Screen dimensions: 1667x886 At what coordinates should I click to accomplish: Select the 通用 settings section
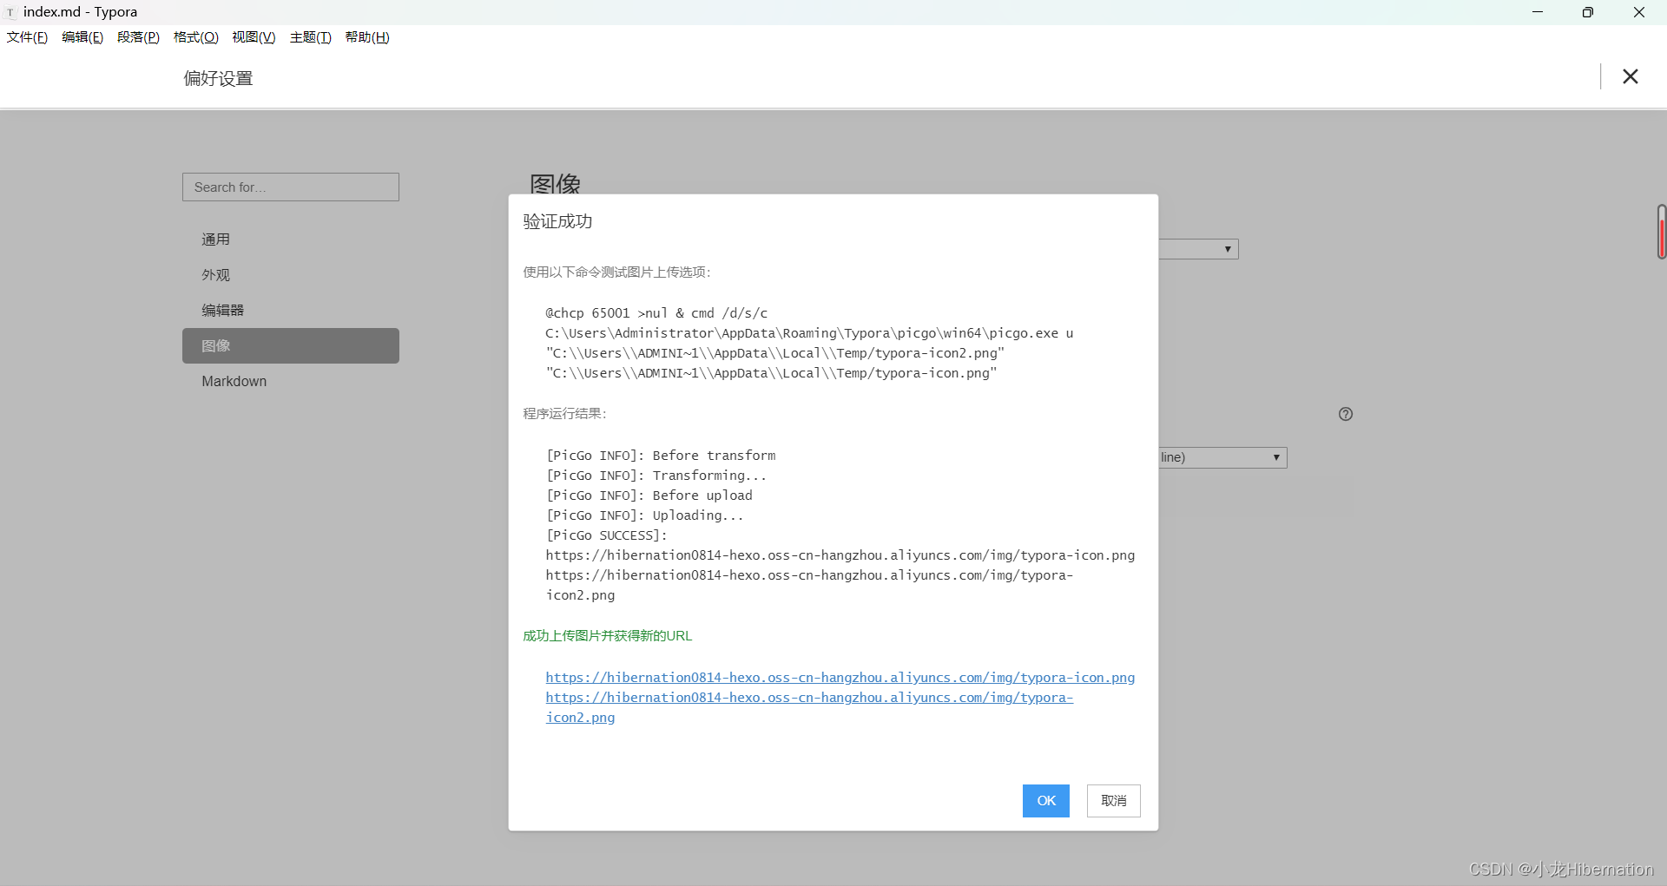coord(215,240)
